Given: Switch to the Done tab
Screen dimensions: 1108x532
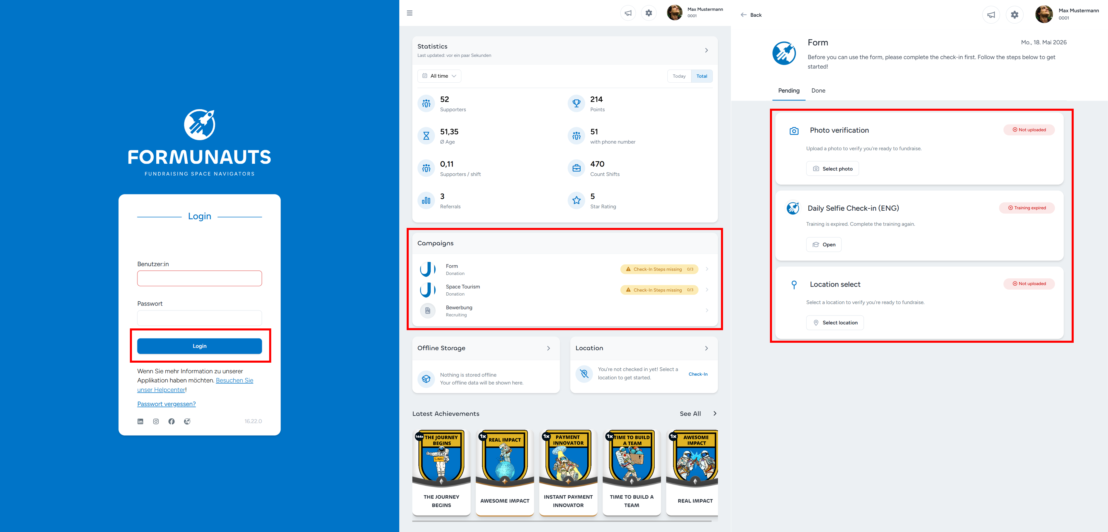Looking at the screenshot, I should click(818, 91).
